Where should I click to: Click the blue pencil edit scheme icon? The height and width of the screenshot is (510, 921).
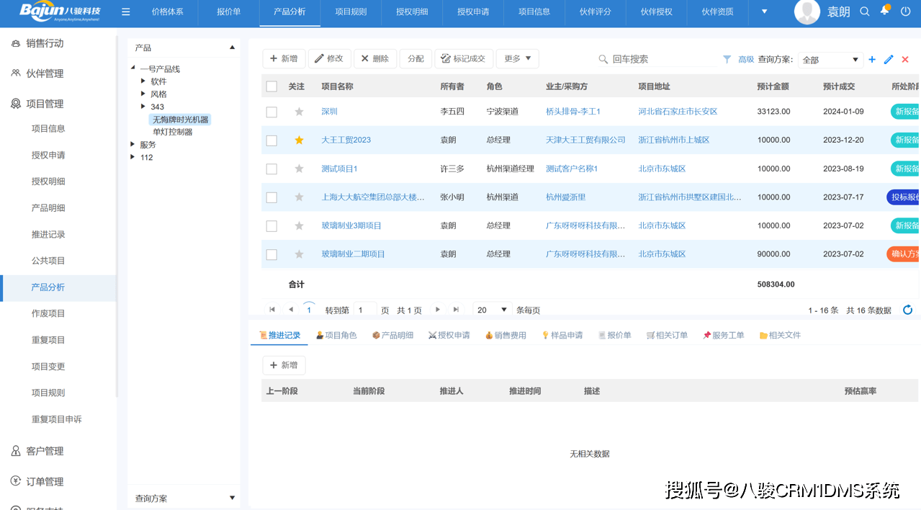pos(889,60)
